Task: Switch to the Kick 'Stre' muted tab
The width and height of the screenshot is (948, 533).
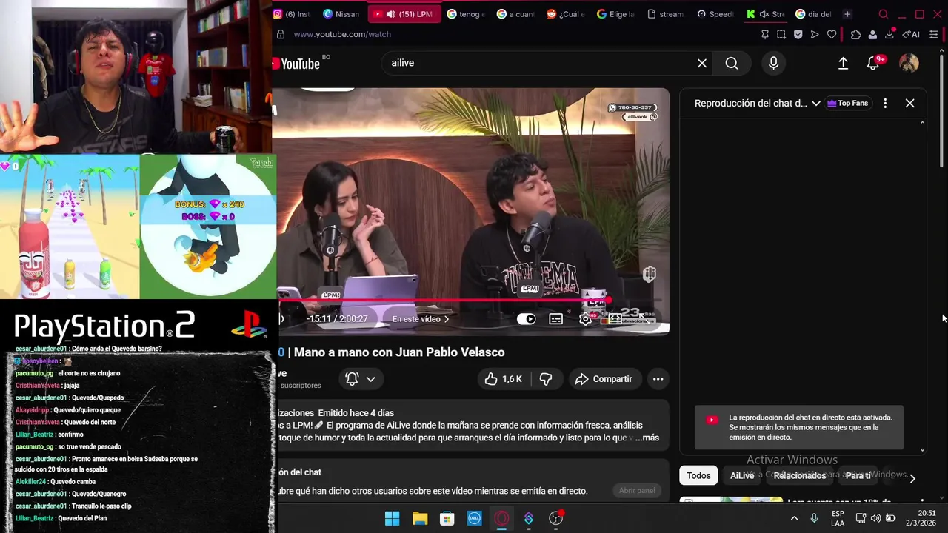Action: [766, 14]
